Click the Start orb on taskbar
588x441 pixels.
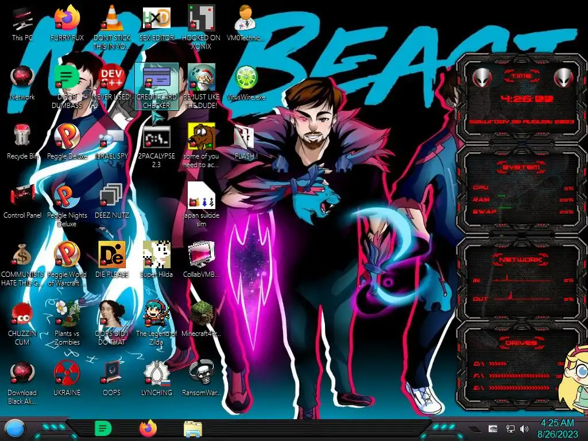click(15, 429)
